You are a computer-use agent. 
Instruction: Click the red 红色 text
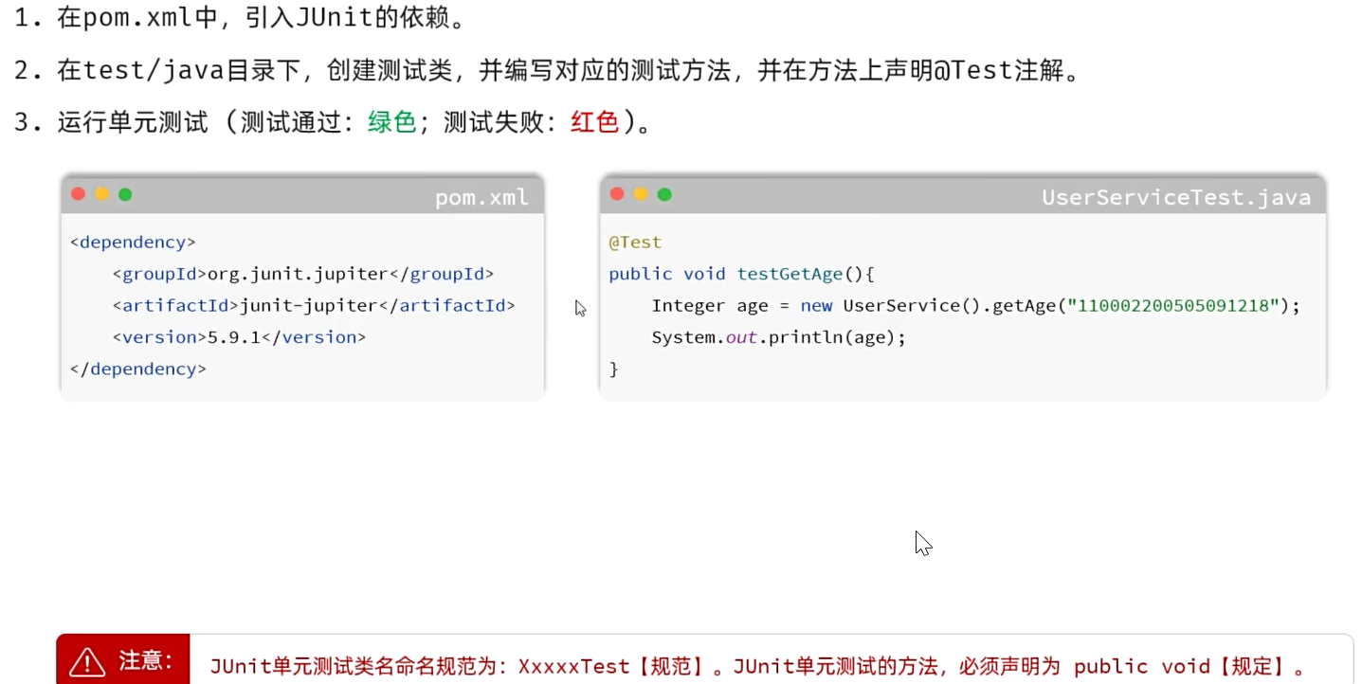[595, 123]
